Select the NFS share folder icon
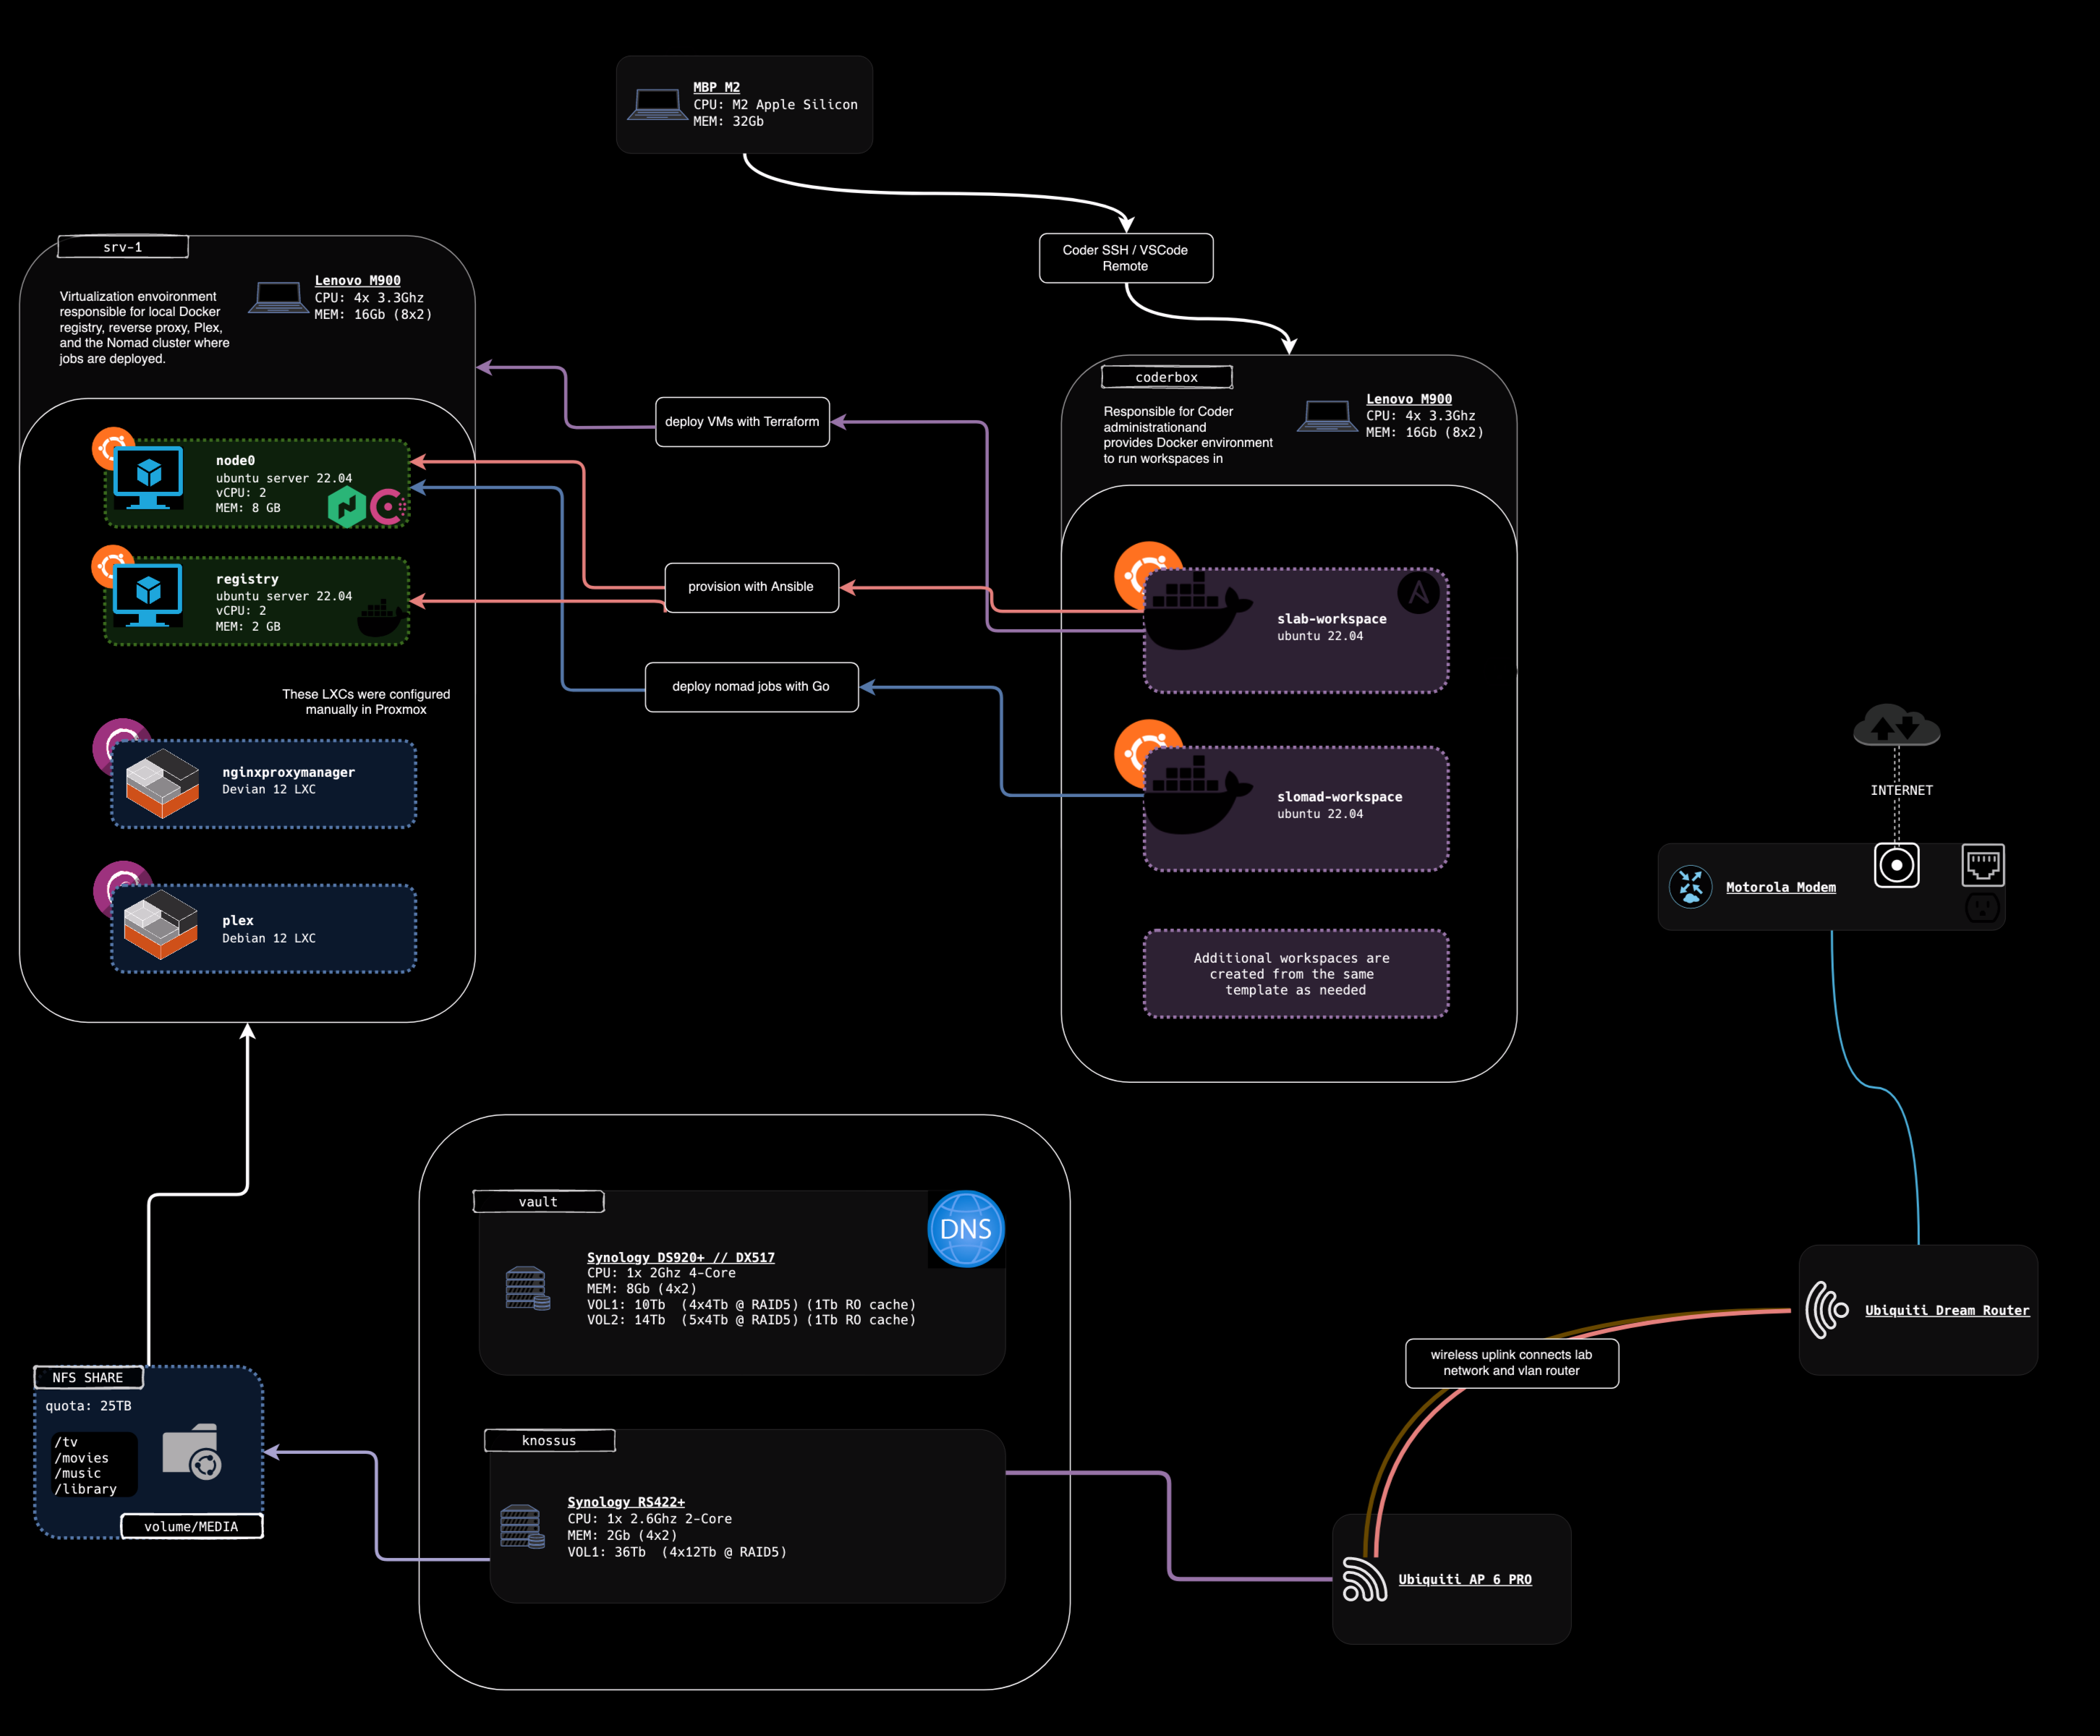 (192, 1452)
